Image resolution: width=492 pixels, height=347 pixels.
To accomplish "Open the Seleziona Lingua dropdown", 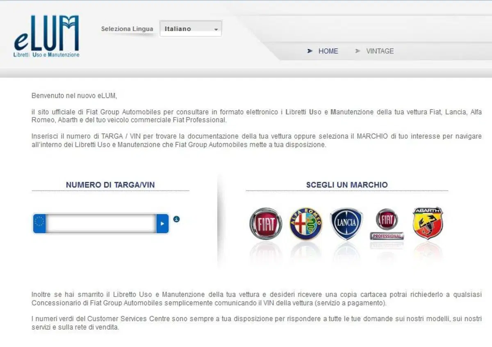I will [191, 29].
